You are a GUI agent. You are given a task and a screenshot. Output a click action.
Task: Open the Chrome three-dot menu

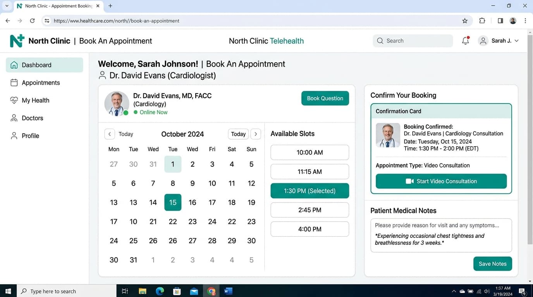tap(525, 21)
